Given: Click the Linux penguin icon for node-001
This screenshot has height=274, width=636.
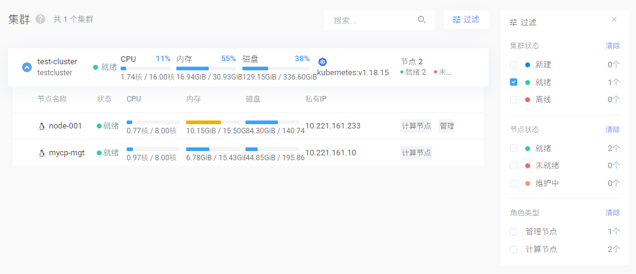Looking at the screenshot, I should pyautogui.click(x=42, y=126).
